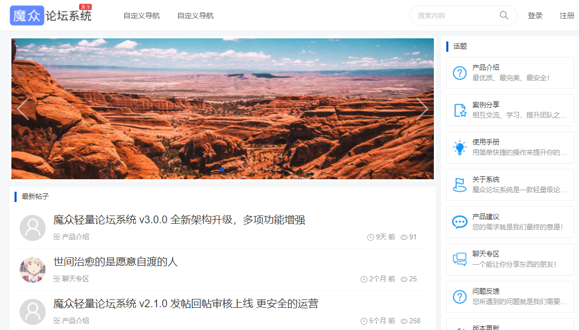The width and height of the screenshot is (579, 330).
Task: Click the 魔众论坛系统 logo
Action: pyautogui.click(x=51, y=15)
